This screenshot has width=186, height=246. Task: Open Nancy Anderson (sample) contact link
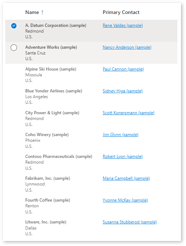click(x=127, y=47)
